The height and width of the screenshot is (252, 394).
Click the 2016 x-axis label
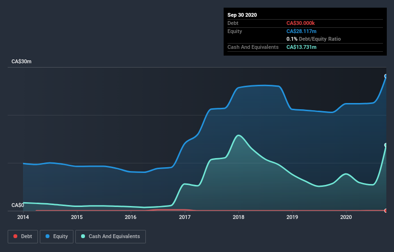point(131,217)
